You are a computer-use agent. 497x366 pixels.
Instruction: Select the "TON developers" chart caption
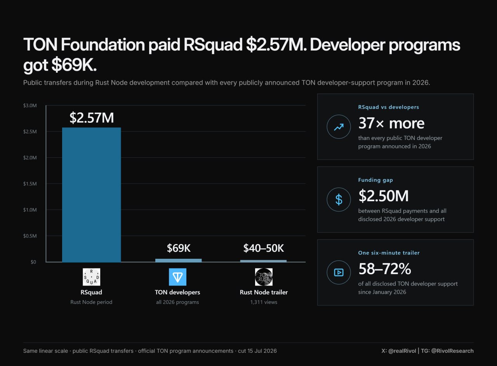tap(177, 292)
